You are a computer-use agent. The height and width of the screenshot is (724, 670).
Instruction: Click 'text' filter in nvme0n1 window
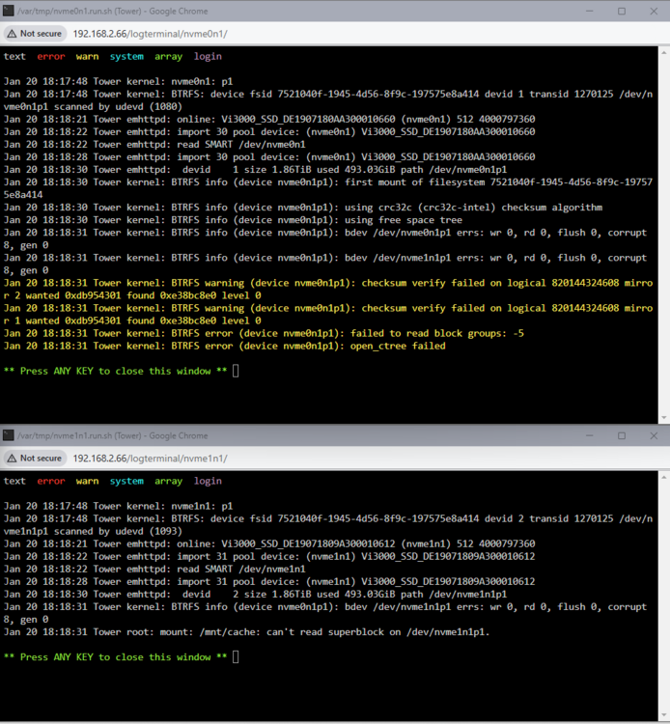coord(14,56)
